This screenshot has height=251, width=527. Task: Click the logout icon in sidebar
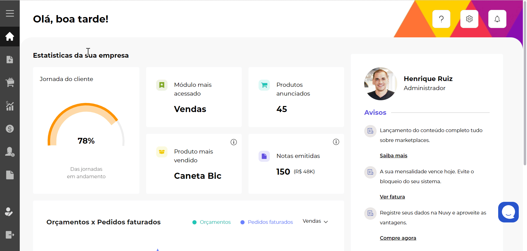(10, 235)
